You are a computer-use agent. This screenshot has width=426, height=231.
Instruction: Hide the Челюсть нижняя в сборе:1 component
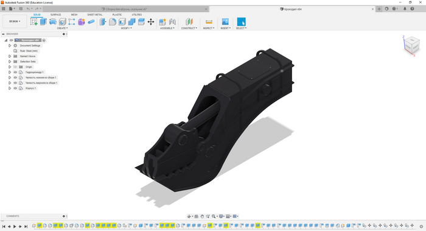tap(15, 77)
